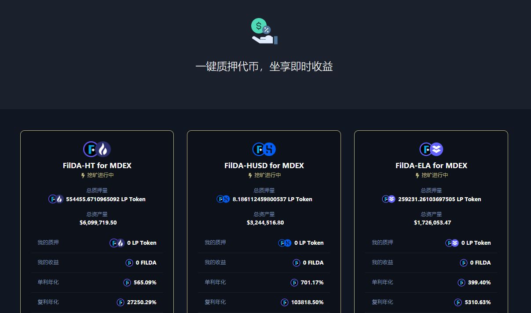Click the FILDA icon beside 565.09%
This screenshot has height=313, width=531.
[127, 282]
